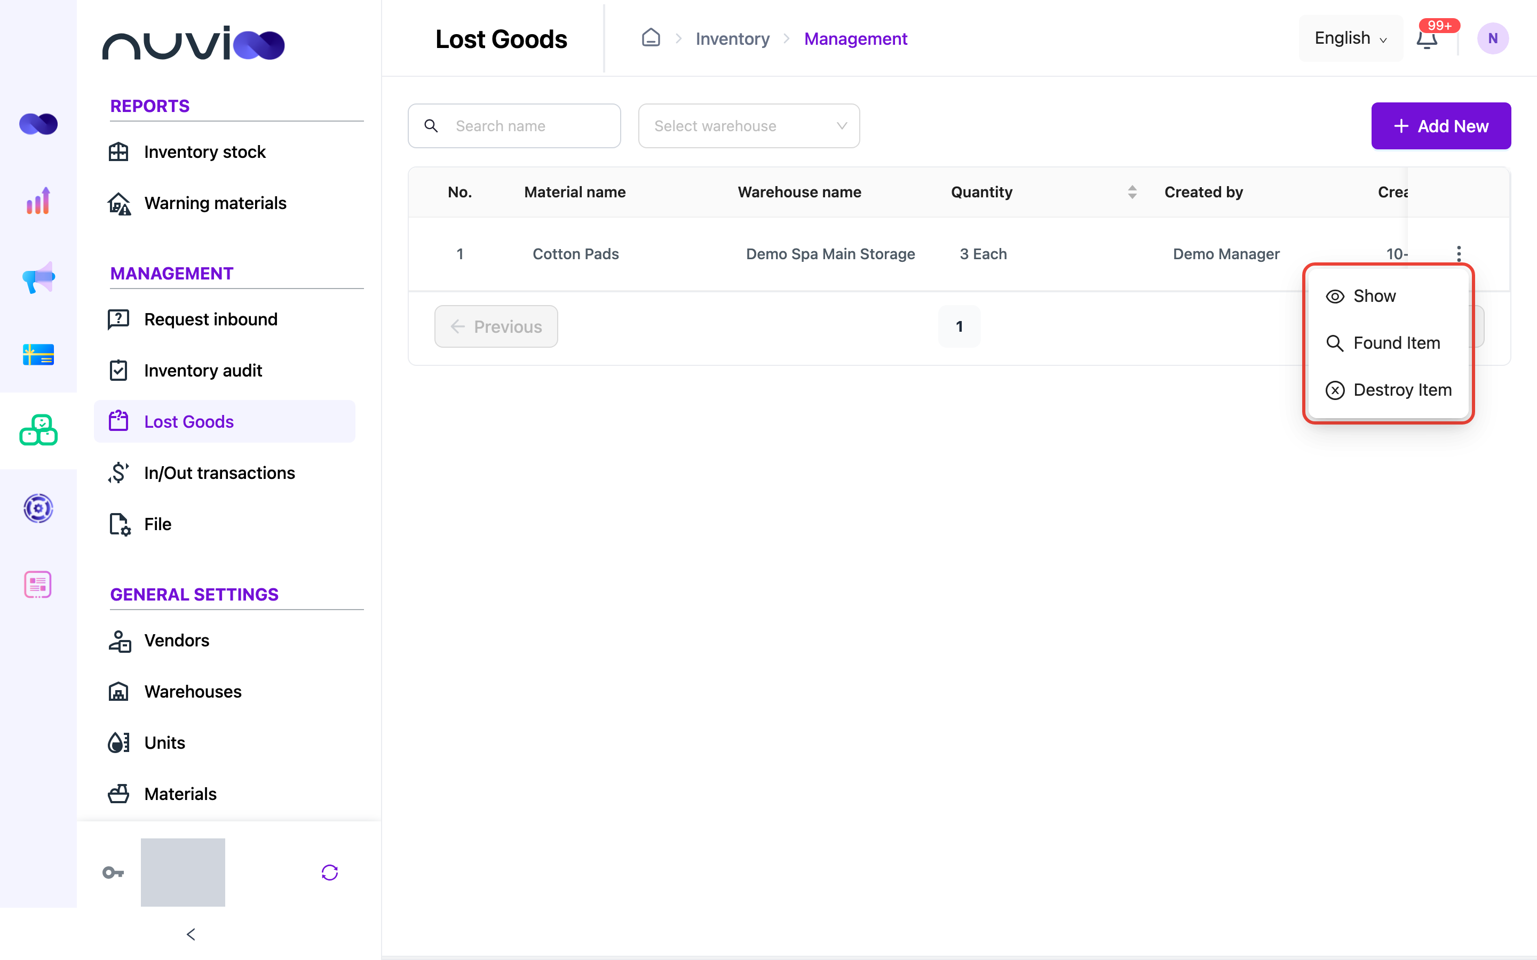Click the Add New button
Image resolution: width=1537 pixels, height=960 pixels.
(1440, 126)
